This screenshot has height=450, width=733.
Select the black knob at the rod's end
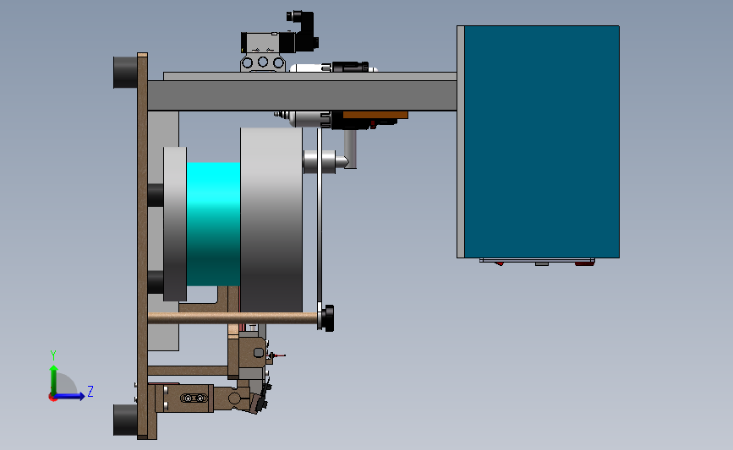[x=329, y=318]
